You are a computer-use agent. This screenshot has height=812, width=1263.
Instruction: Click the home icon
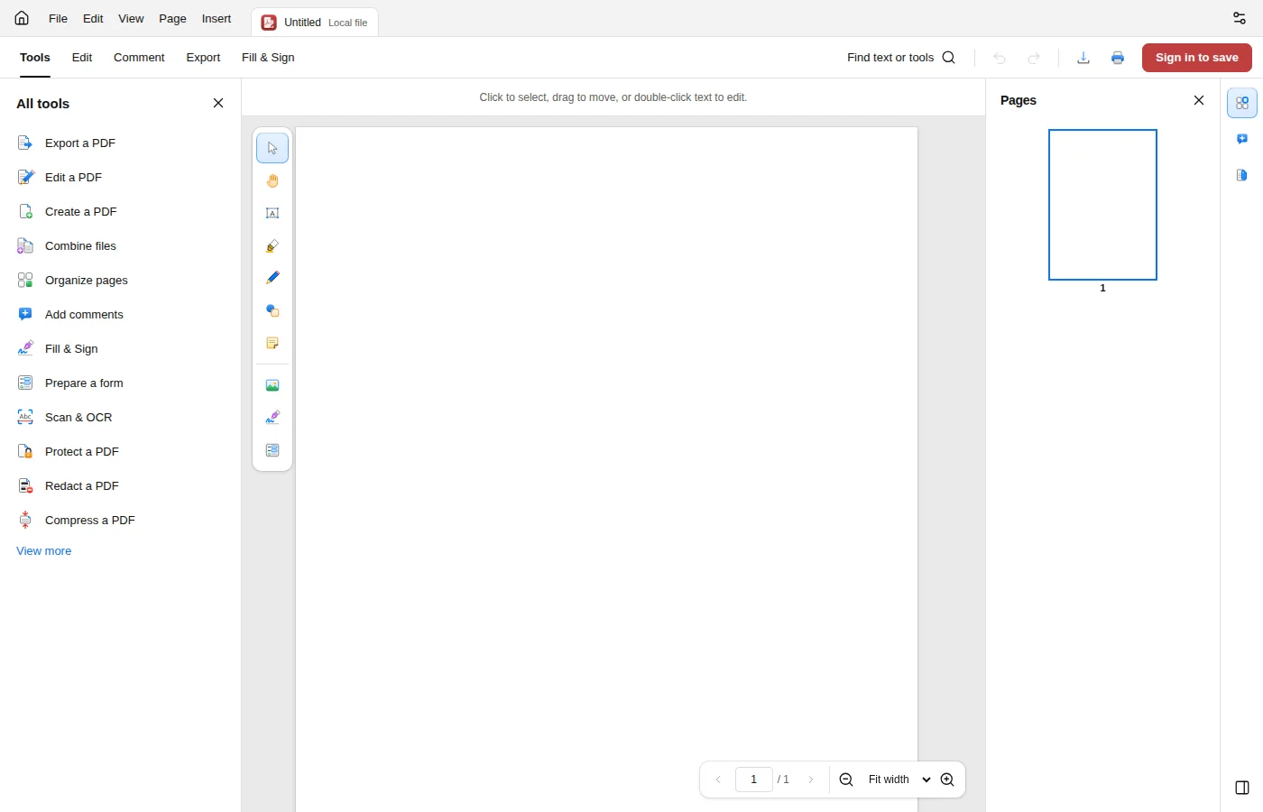22,18
